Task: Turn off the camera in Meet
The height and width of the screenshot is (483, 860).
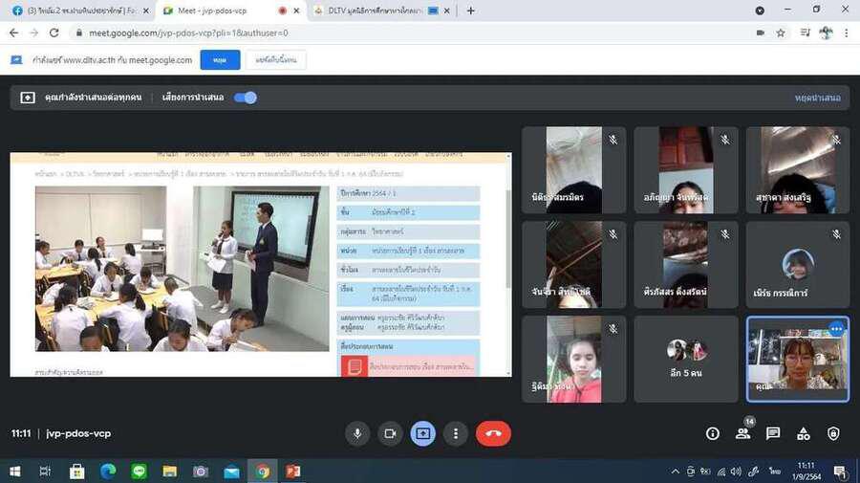Action: (x=390, y=433)
